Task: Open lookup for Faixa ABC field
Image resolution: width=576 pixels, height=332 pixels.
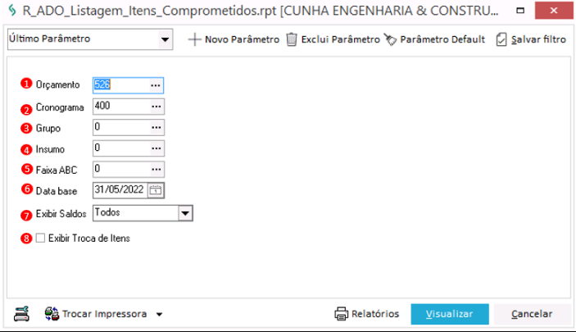Action: coord(156,169)
